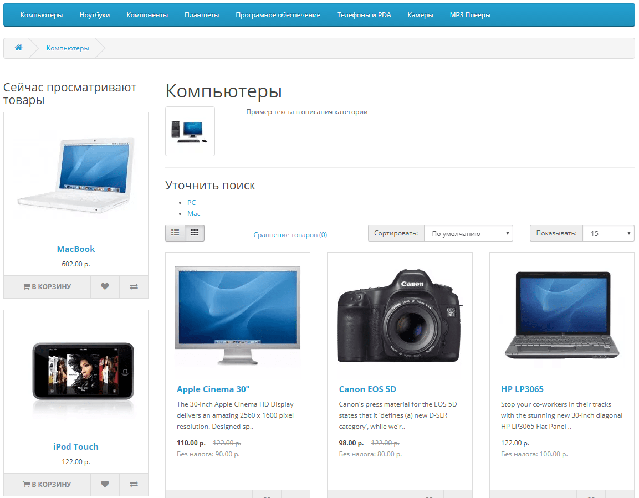Click the text Без налога: 100.00 р.
The image size is (639, 498).
(x=534, y=454)
